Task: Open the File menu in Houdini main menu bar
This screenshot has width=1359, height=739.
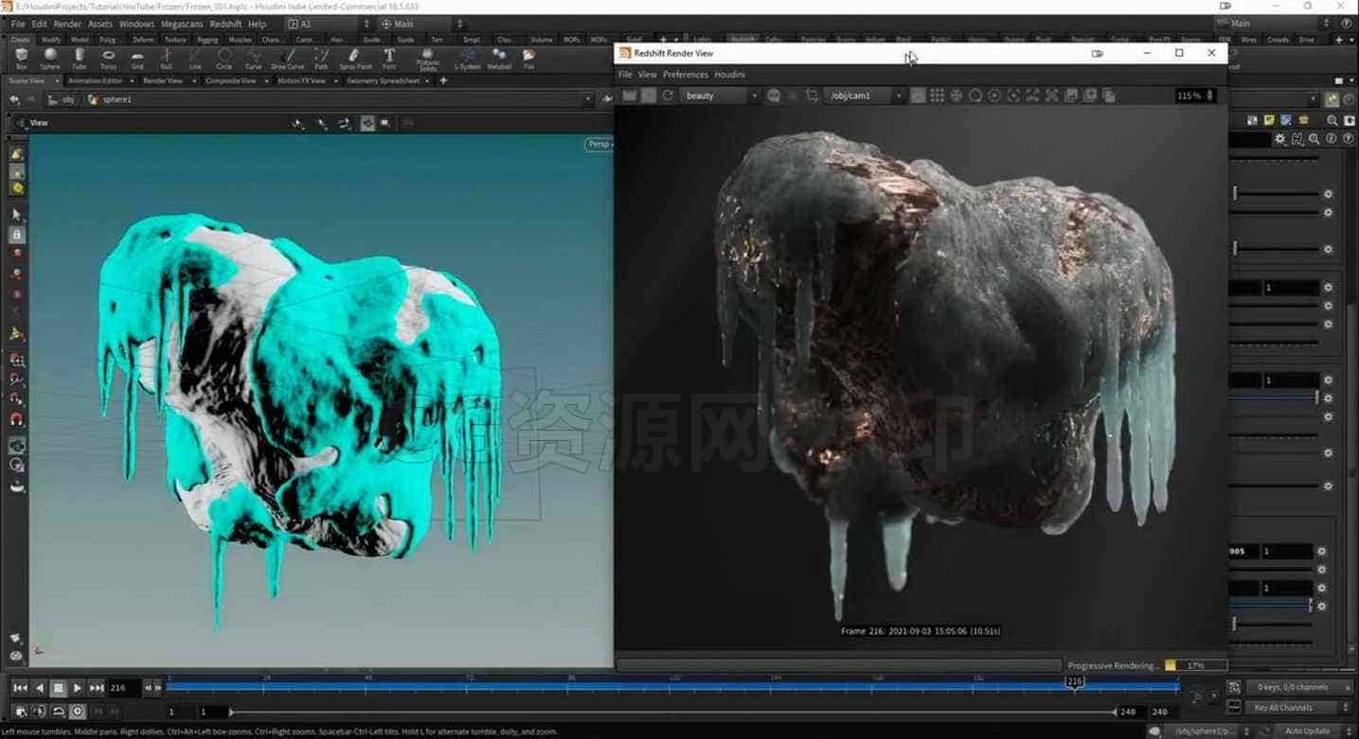Action: 18,24
